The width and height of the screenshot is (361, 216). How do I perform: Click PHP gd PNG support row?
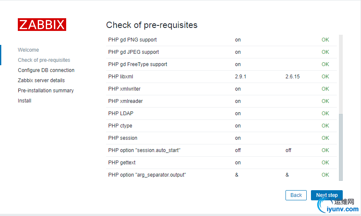pos(132,40)
